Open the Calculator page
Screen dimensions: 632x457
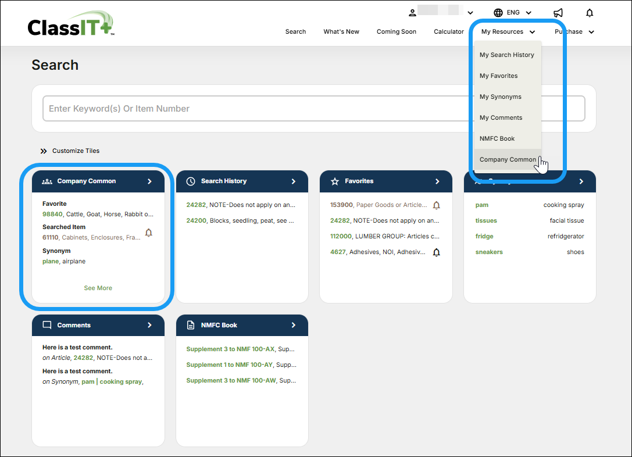pos(448,32)
